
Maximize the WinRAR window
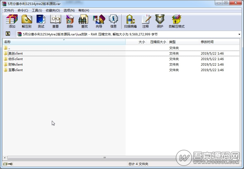226,3
